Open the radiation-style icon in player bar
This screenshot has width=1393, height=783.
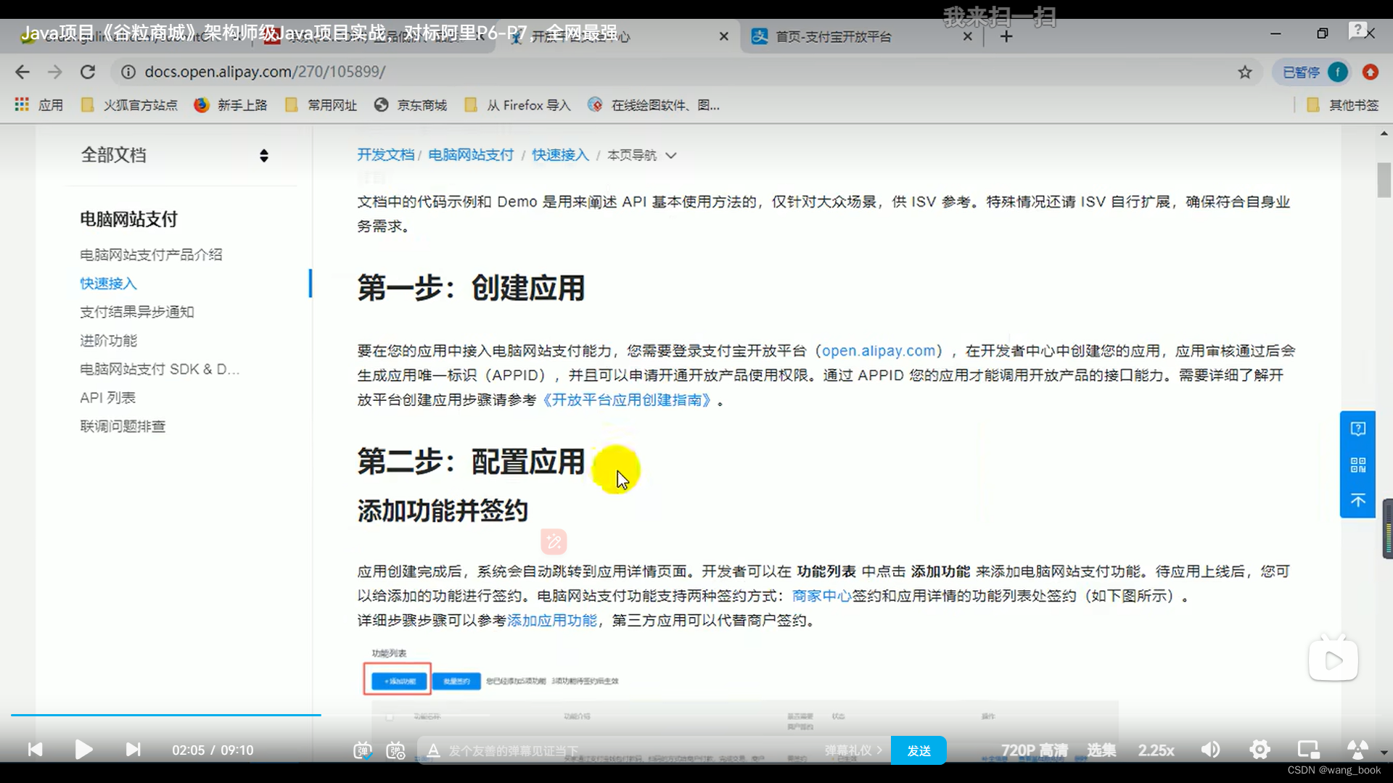click(x=1357, y=750)
